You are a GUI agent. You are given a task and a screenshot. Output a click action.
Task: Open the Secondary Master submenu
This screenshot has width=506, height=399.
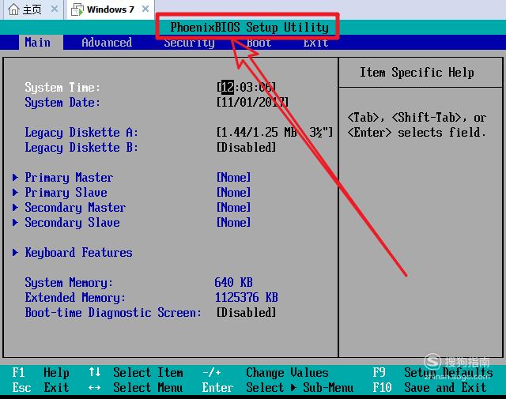tap(75, 208)
